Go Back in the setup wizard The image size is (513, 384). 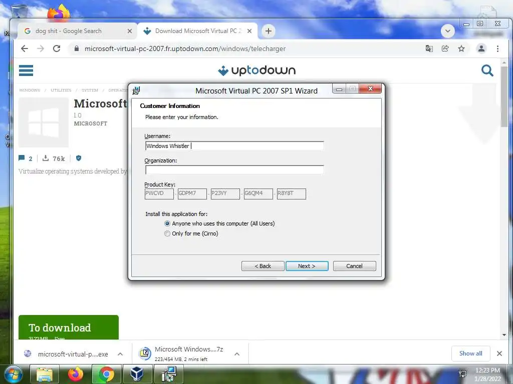[263, 266]
